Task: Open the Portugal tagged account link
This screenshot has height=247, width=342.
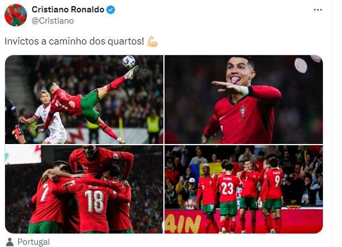Action: 34,242
